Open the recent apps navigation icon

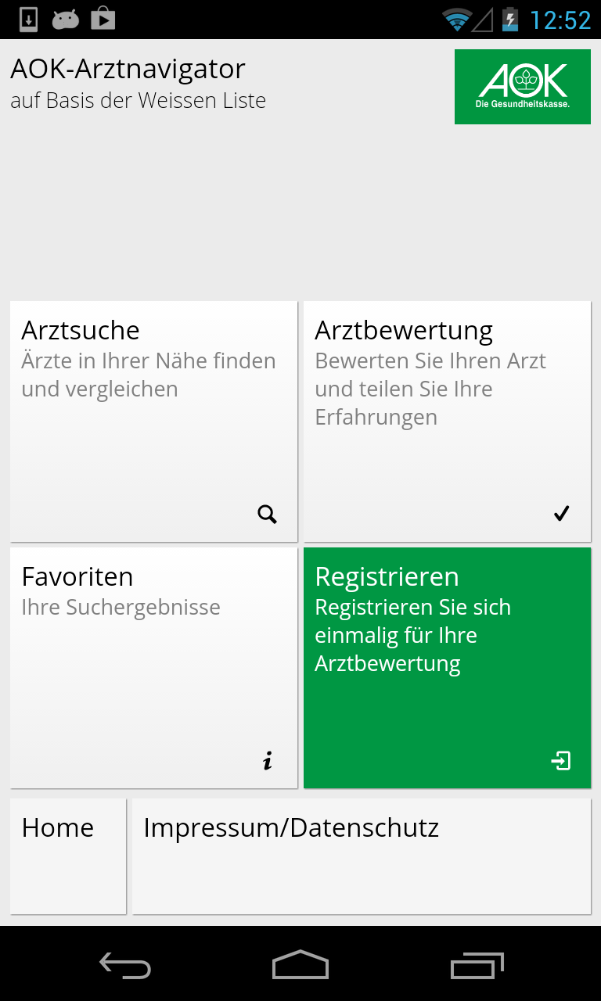pyautogui.click(x=477, y=966)
